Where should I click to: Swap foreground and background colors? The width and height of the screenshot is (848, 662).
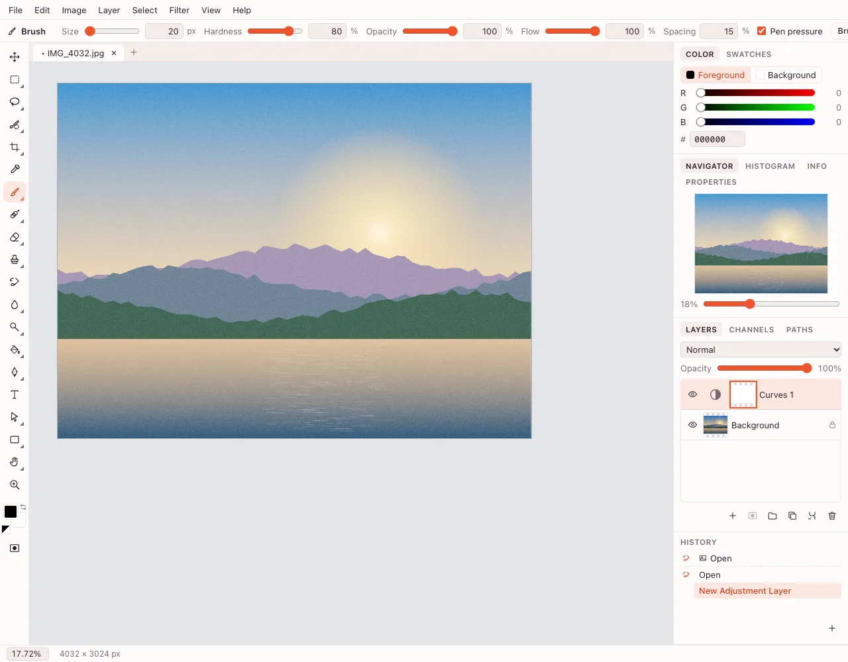click(x=23, y=507)
